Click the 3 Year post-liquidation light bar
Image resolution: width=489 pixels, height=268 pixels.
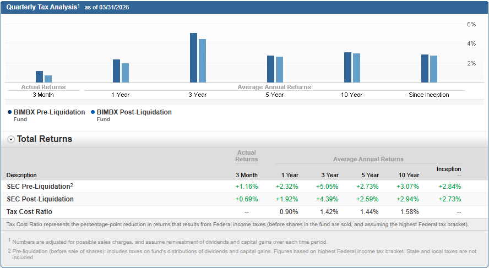(x=202, y=61)
